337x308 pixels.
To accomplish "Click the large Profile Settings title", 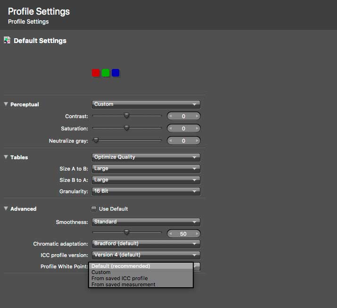I will click(x=39, y=11).
